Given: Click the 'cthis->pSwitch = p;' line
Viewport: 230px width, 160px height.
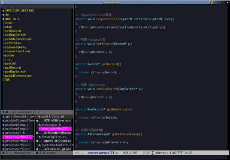Looking at the screenshot, I should pos(95,97).
